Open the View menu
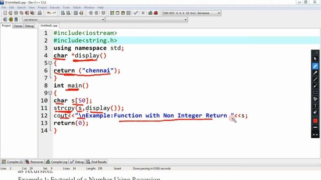The height and width of the screenshot is (180, 321). 32,7
